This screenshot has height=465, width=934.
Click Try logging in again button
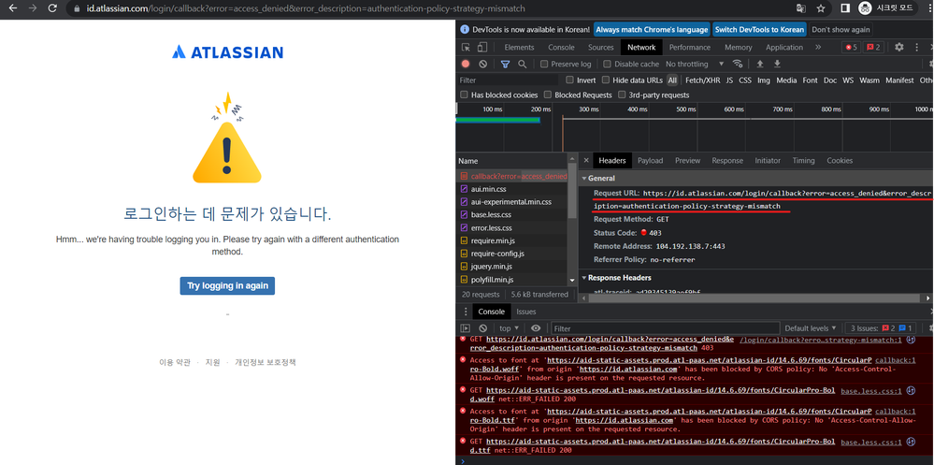(x=227, y=285)
